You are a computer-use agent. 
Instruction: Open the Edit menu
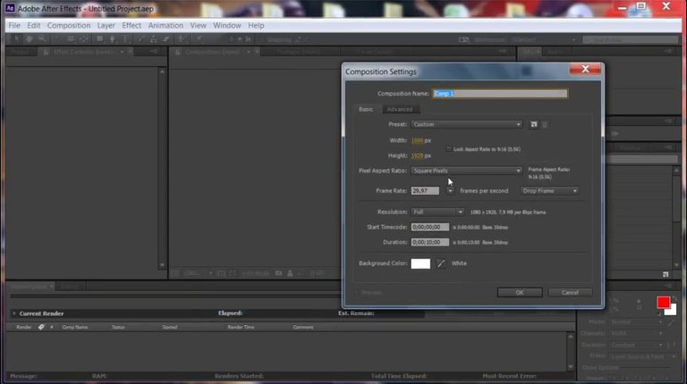[33, 25]
